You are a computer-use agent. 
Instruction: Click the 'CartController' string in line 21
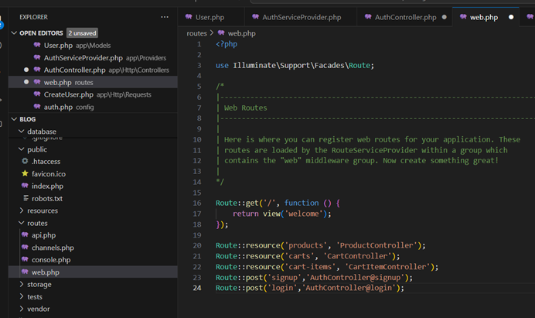360,256
